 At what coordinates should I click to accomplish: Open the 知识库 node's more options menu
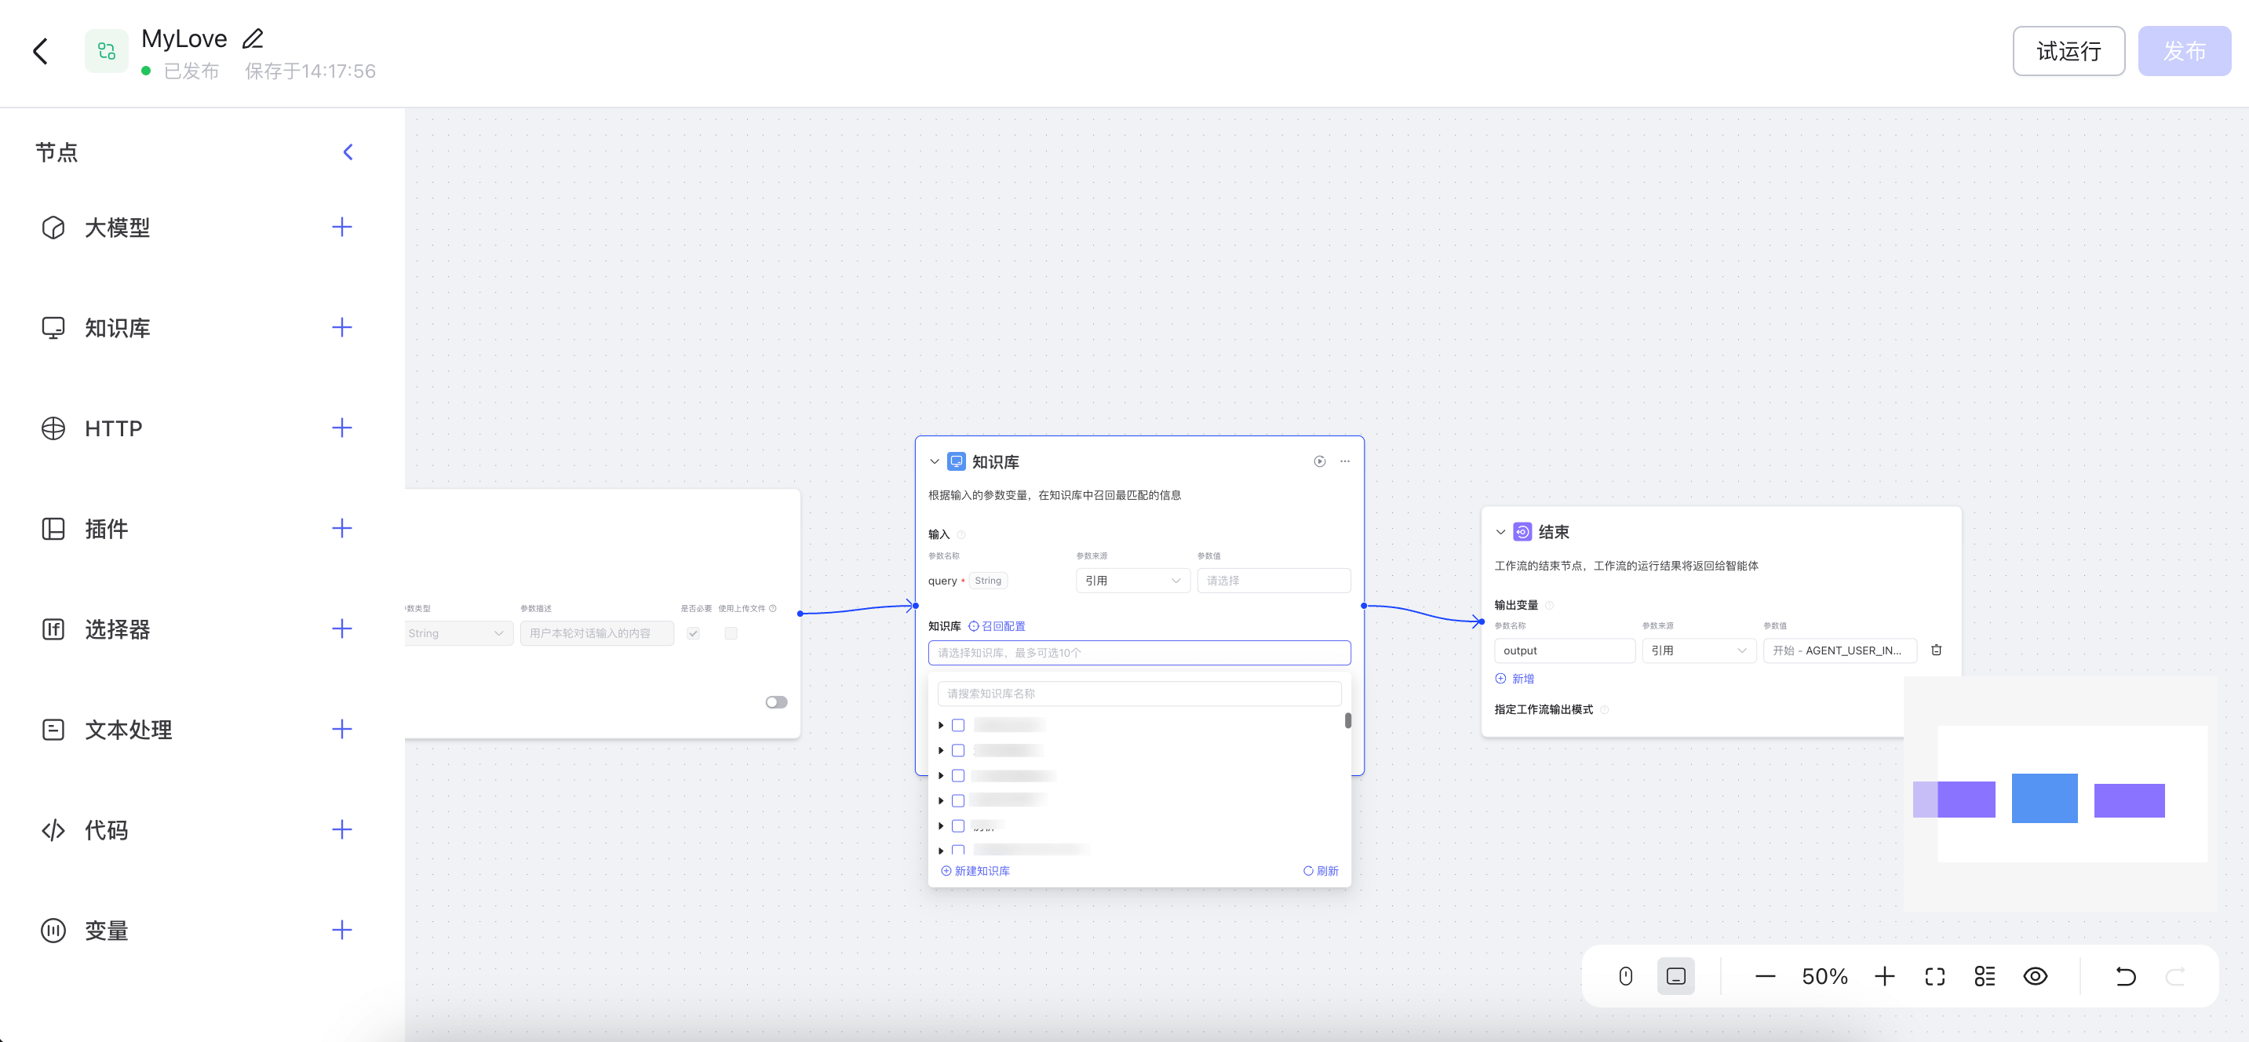click(x=1344, y=461)
